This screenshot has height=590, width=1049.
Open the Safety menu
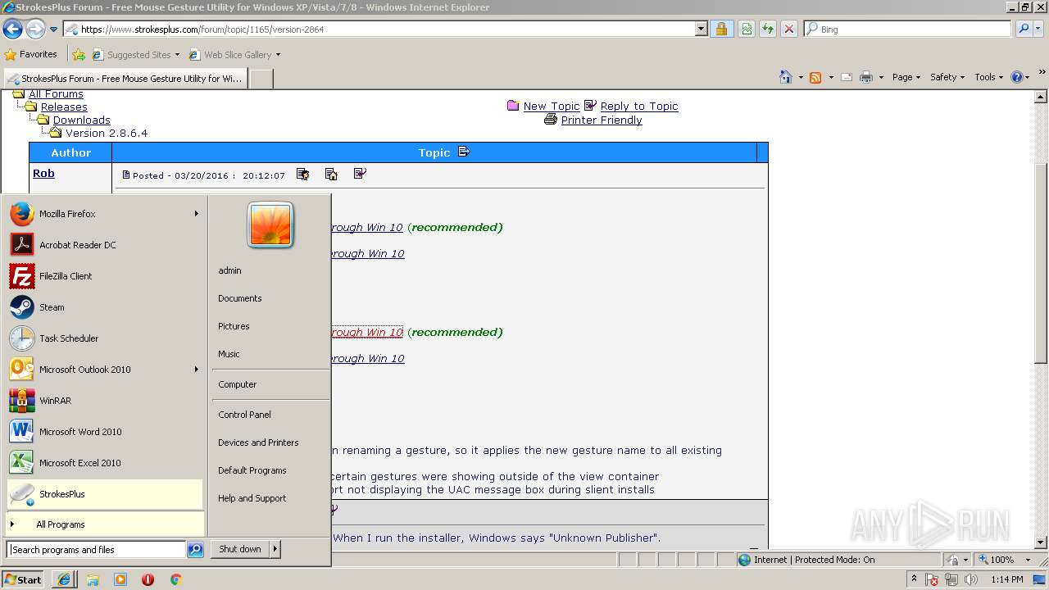(947, 77)
